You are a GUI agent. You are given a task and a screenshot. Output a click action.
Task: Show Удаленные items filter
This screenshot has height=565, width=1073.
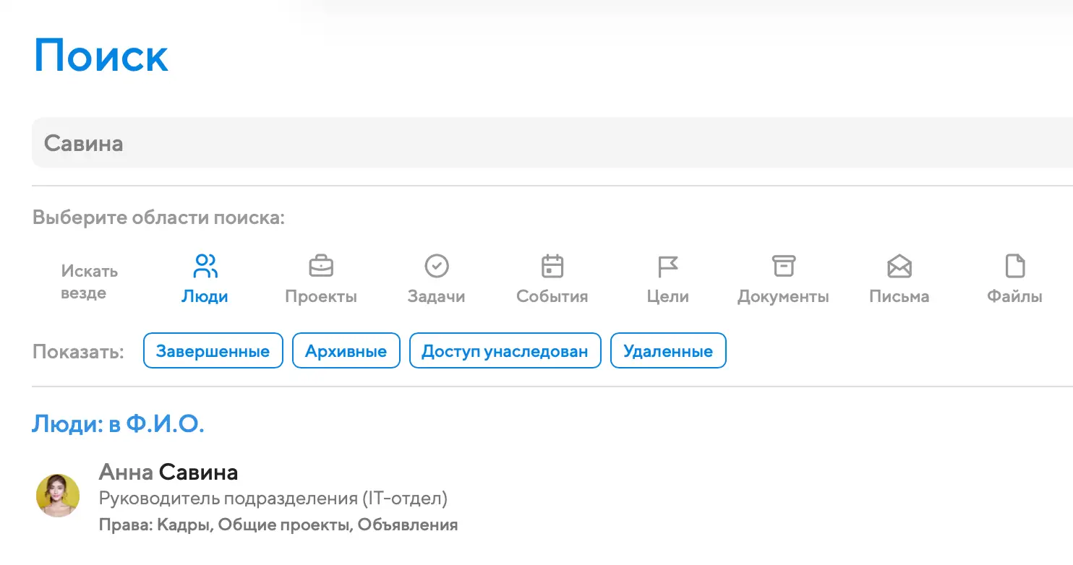(668, 351)
